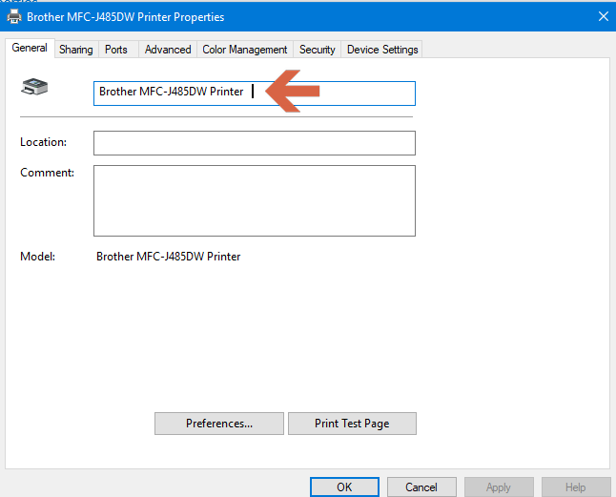
Task: Click into the Comment text area
Action: point(255,200)
